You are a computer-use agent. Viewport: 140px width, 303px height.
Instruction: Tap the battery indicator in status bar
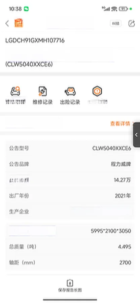(124, 9)
